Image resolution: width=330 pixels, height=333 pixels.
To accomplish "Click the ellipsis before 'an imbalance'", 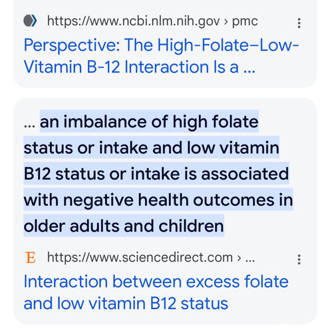I will tap(29, 126).
